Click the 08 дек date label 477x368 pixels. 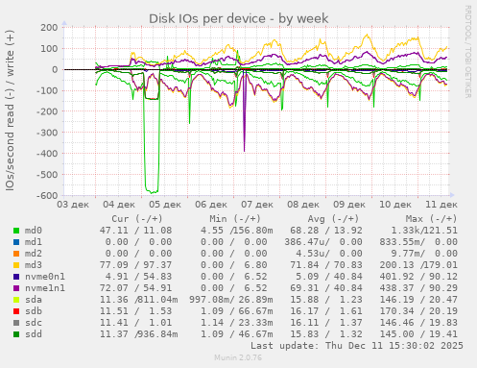(x=303, y=205)
